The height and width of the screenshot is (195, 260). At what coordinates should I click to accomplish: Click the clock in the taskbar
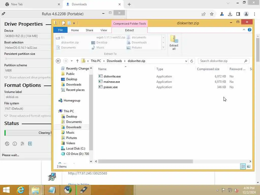click(x=249, y=190)
